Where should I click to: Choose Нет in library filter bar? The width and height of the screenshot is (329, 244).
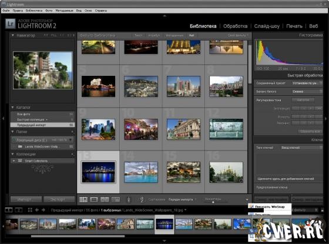coord(192,35)
